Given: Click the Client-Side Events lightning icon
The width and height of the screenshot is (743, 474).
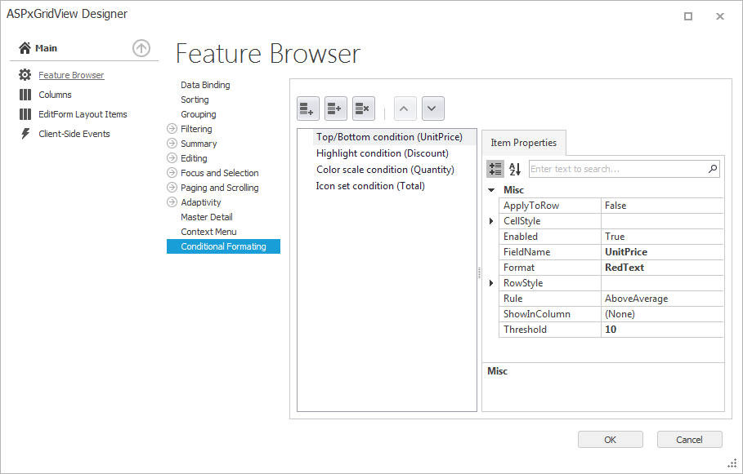Looking at the screenshot, I should point(25,134).
